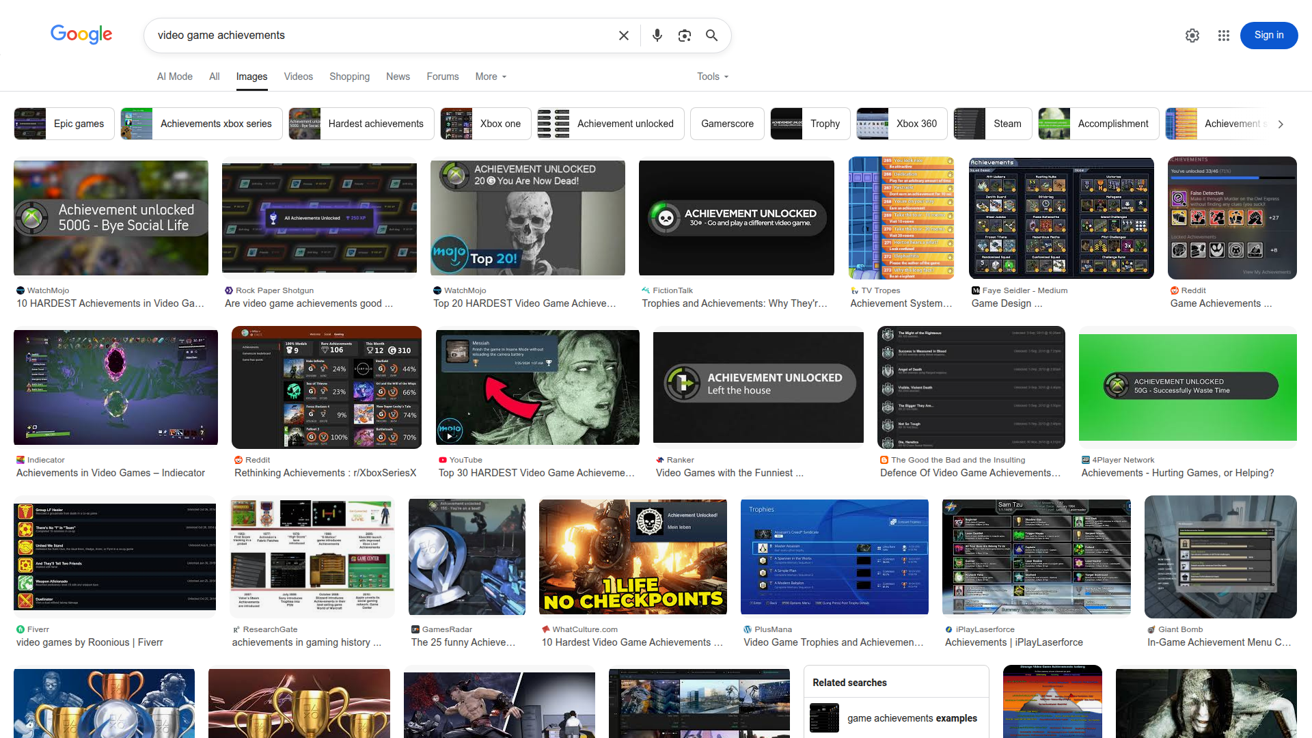Open search by image camera icon
The height and width of the screenshot is (738, 1312).
(x=684, y=36)
